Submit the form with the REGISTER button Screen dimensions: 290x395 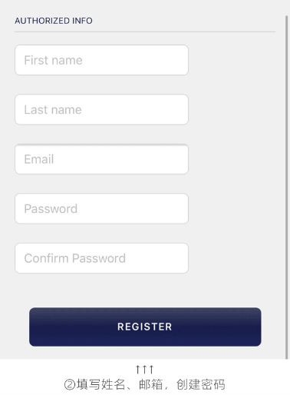point(145,327)
